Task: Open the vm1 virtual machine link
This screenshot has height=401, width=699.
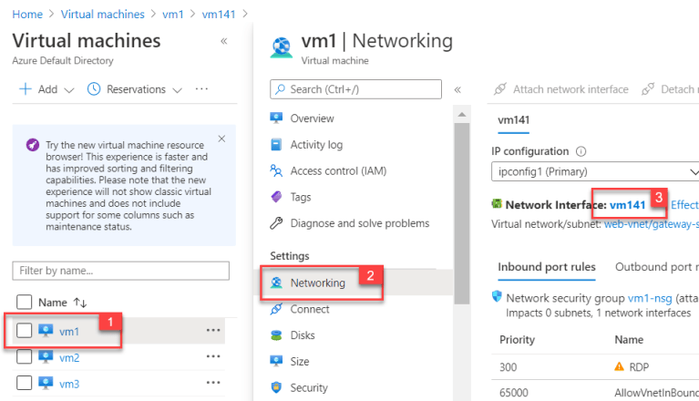Action: (69, 332)
